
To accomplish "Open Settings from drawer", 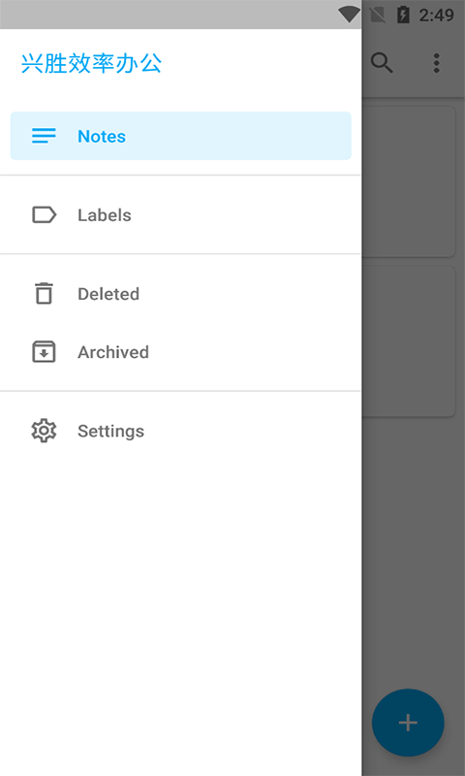I will tap(181, 431).
